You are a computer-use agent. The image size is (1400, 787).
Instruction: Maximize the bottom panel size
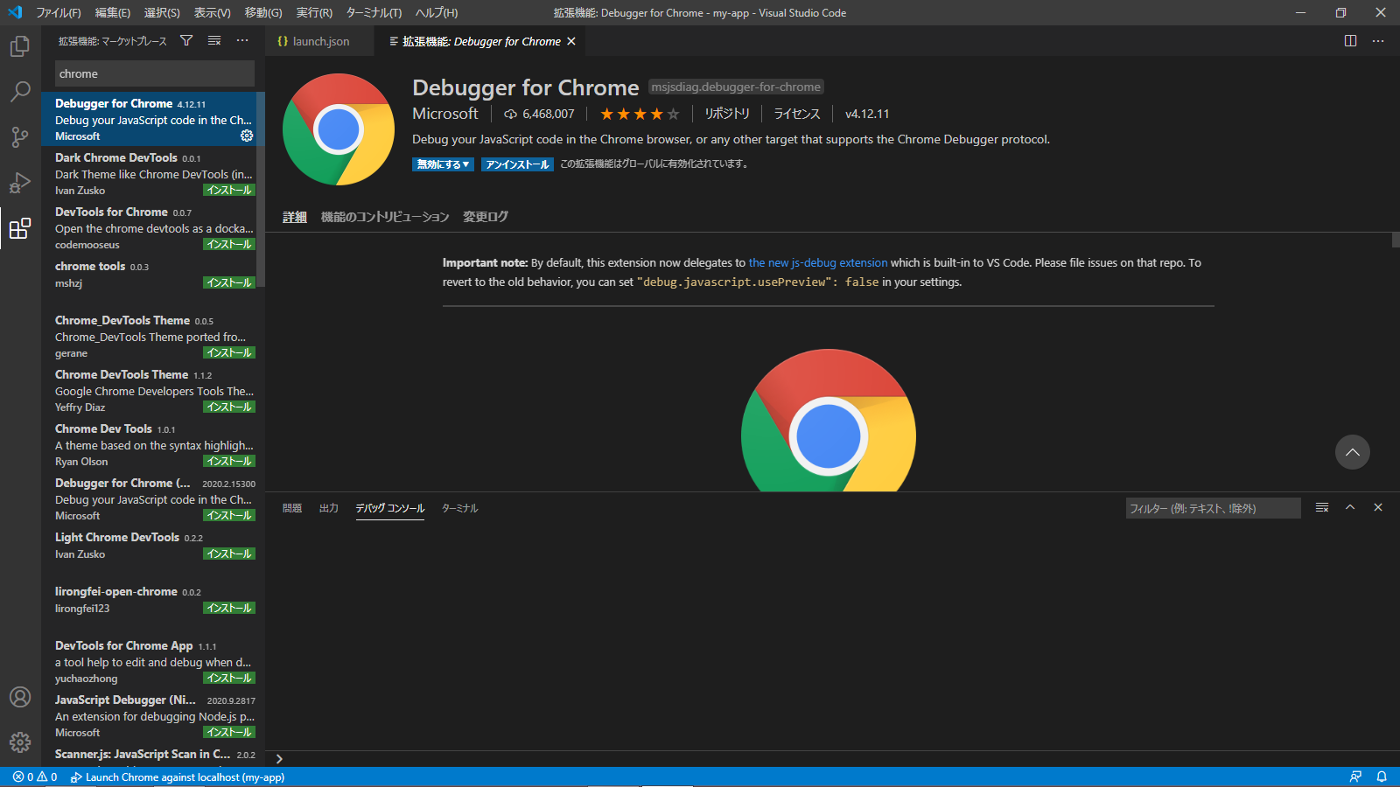[1350, 507]
